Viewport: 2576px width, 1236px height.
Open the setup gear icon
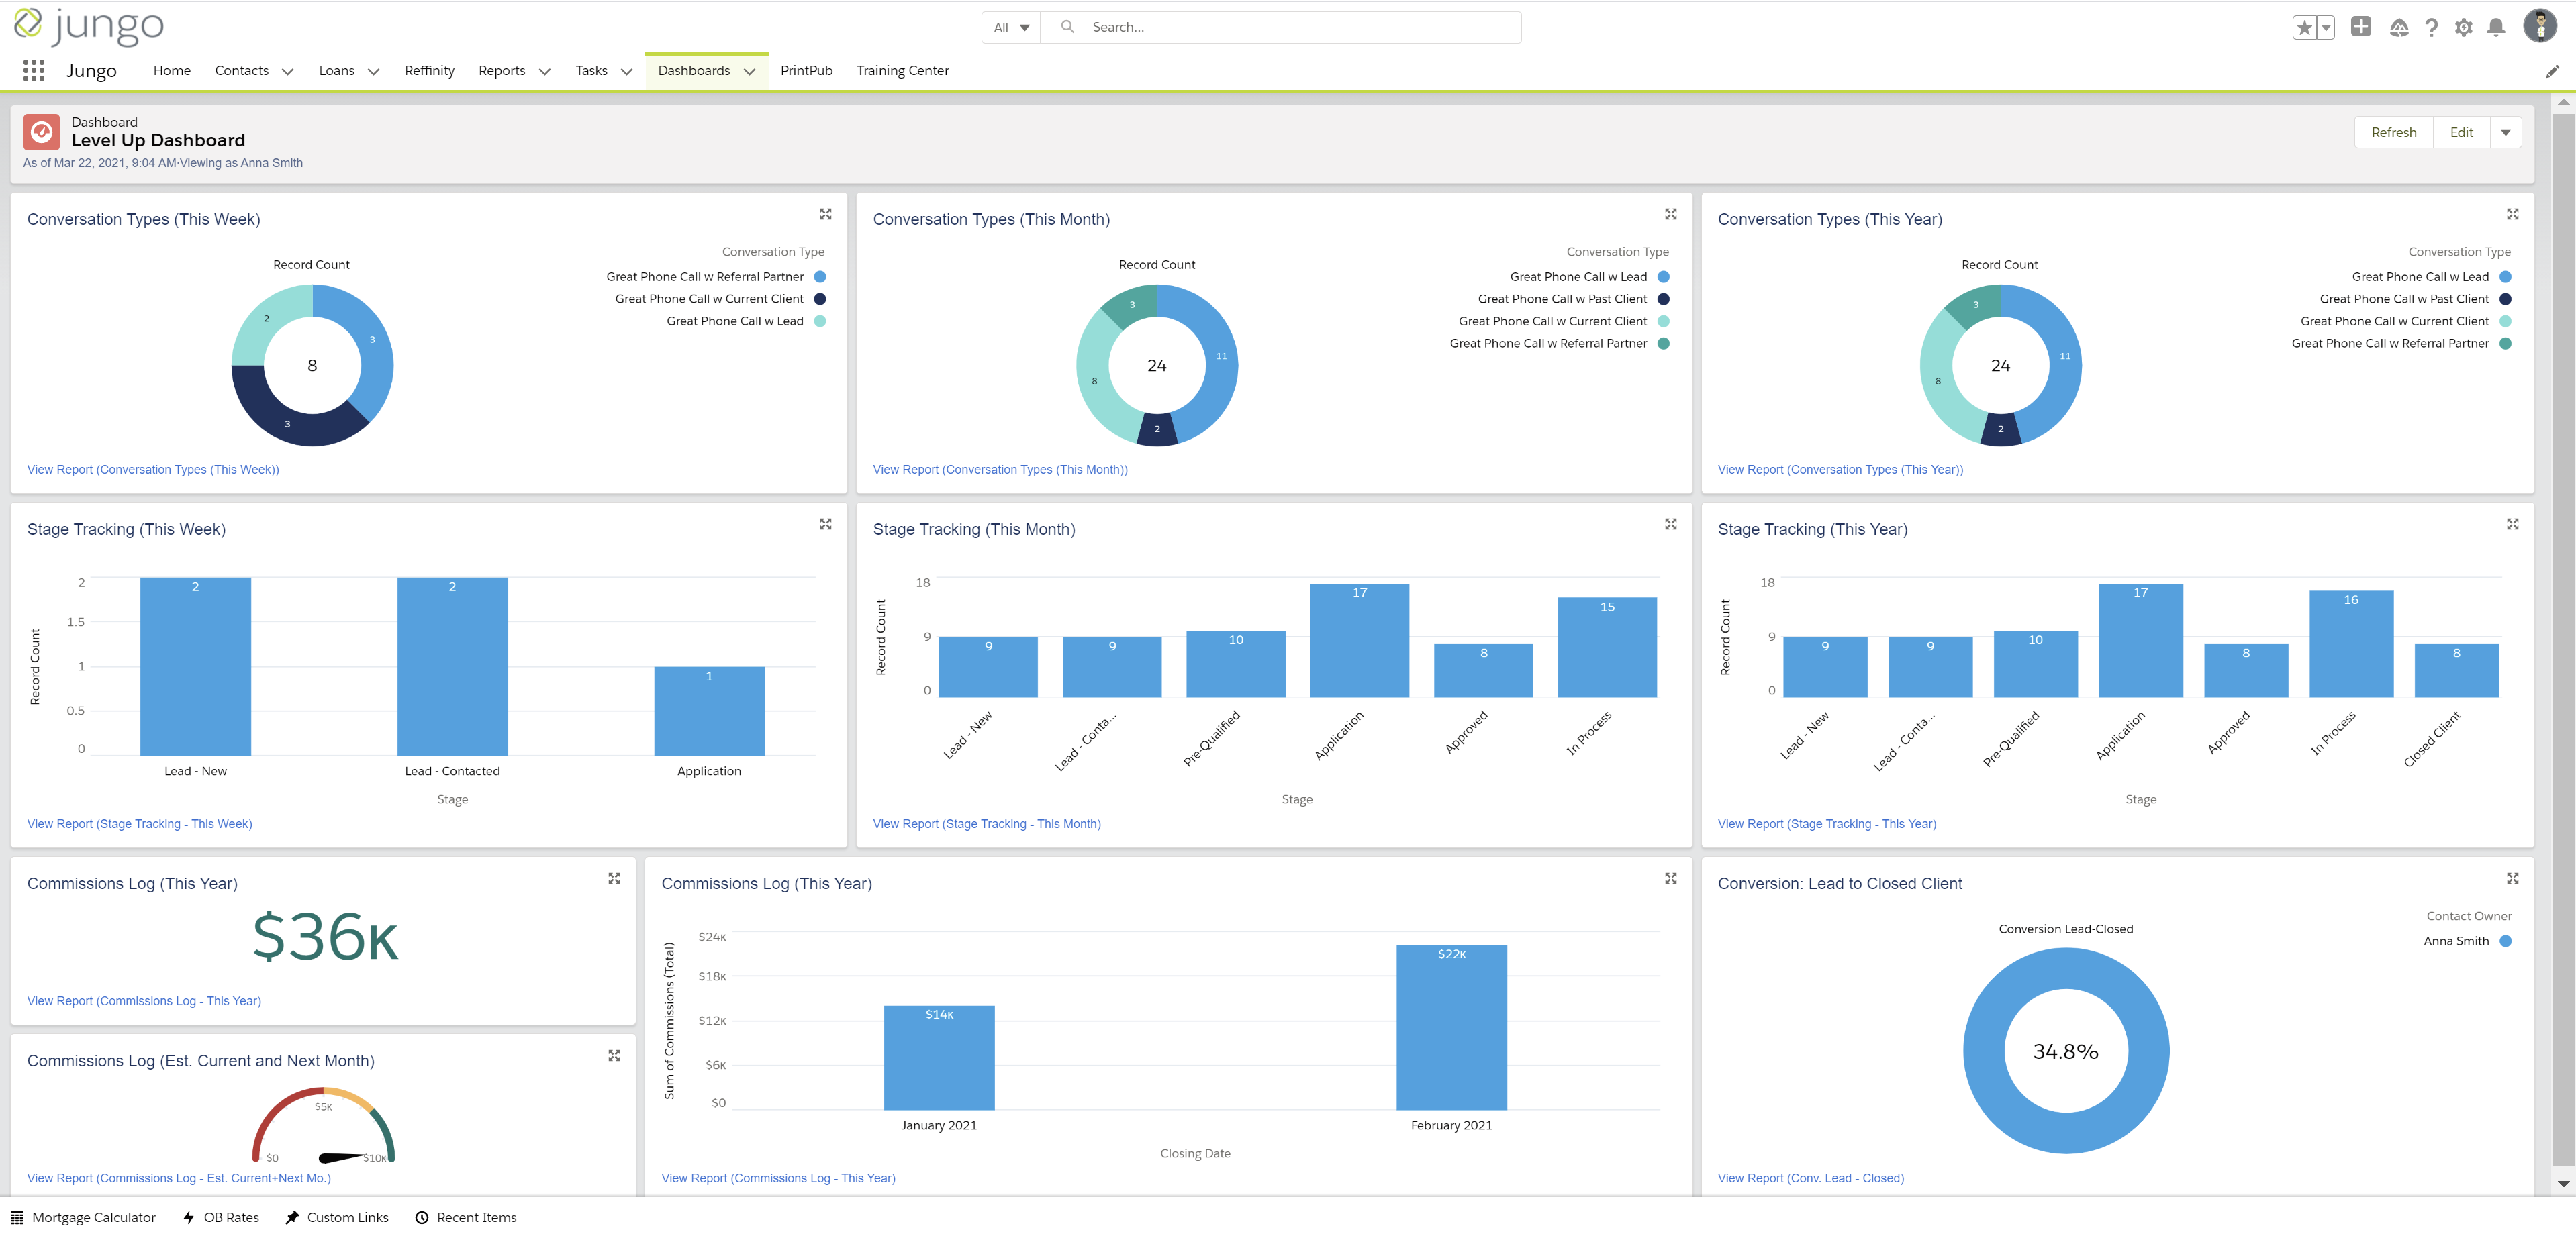tap(2463, 28)
